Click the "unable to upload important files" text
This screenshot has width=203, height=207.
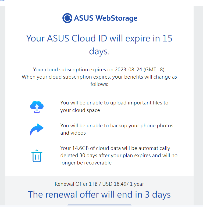click(114, 103)
